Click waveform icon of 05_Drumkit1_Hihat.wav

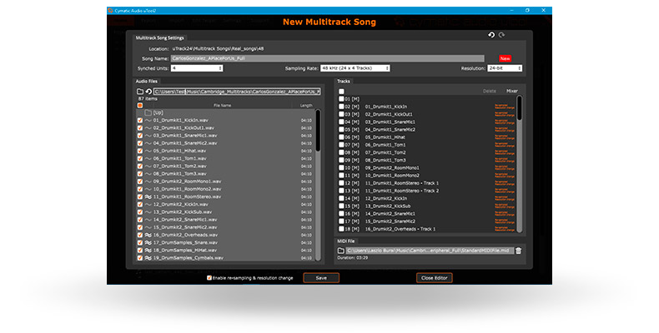pos(148,151)
